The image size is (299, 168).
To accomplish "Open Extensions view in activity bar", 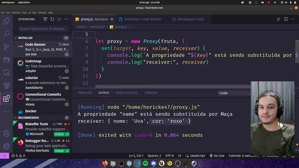I will (6, 98).
